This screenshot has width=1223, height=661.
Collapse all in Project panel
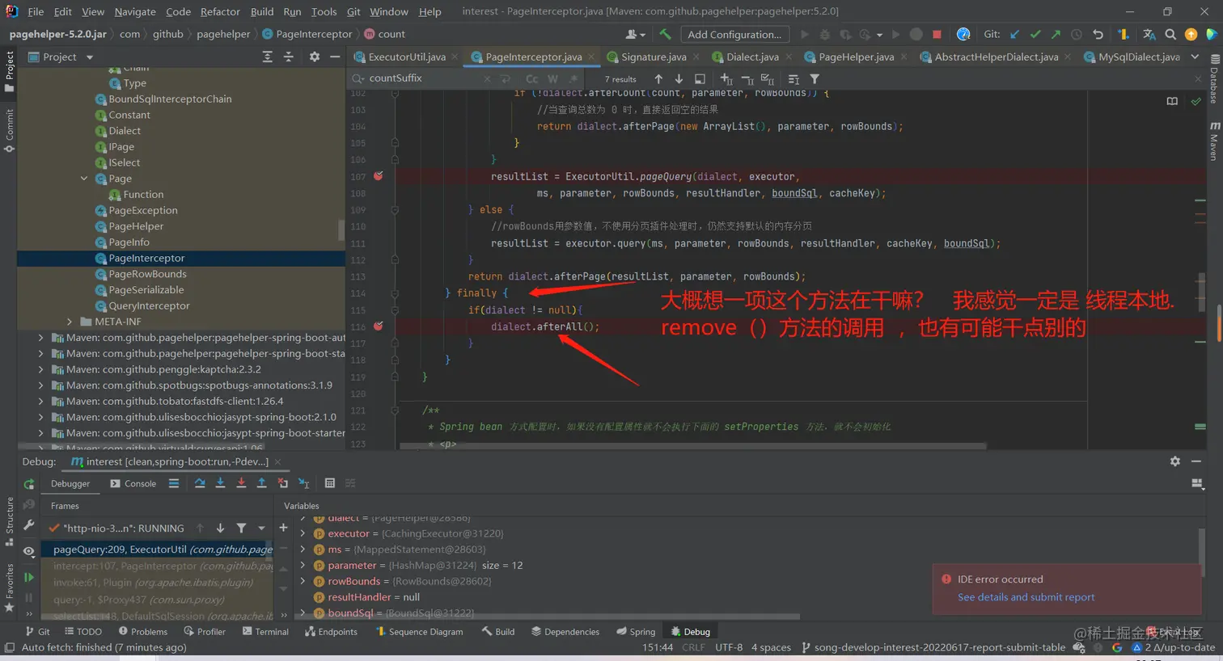coord(288,57)
